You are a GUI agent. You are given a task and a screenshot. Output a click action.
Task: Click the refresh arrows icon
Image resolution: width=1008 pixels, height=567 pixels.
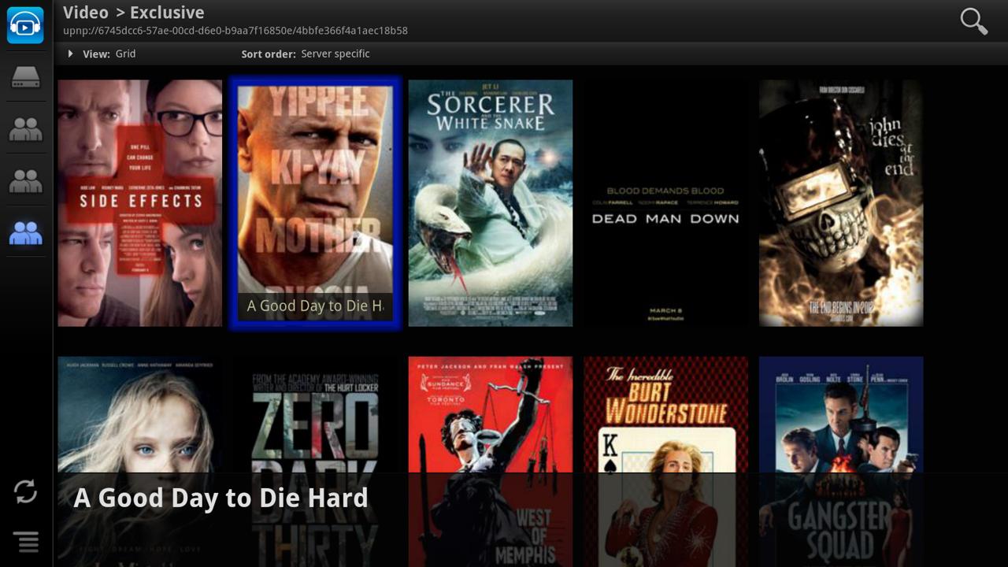pos(25,491)
